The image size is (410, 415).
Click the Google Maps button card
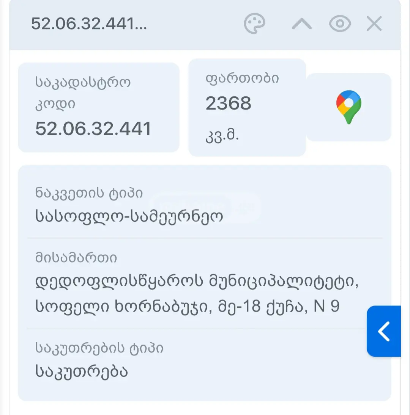[348, 107]
